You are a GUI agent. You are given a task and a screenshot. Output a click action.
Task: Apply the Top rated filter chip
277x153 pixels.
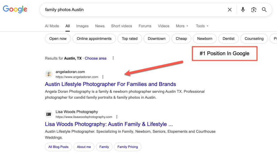click(x=130, y=39)
